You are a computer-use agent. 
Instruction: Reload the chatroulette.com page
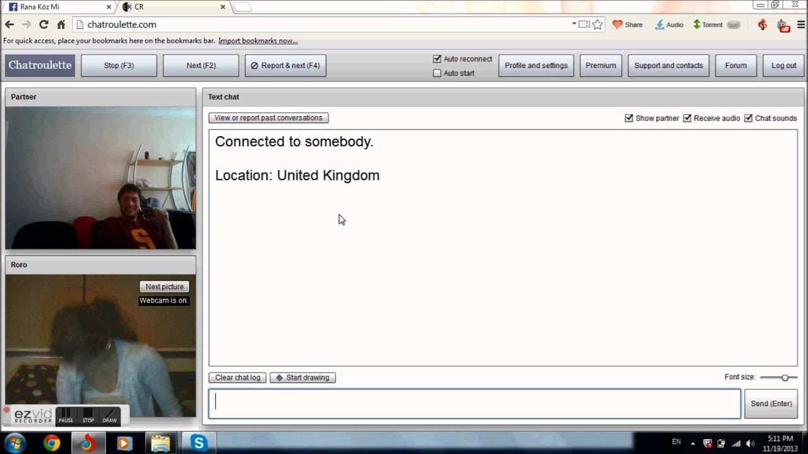44,25
